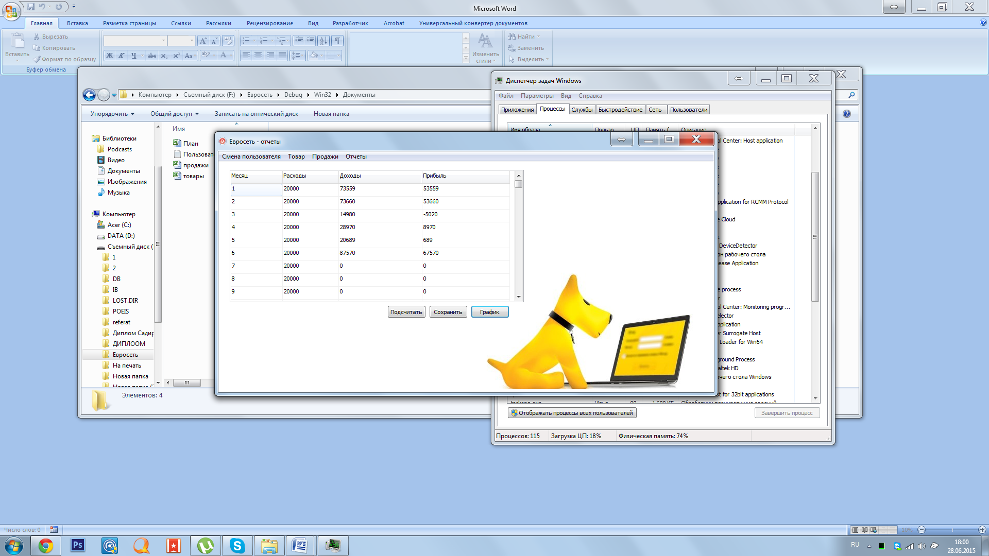Click month 1 cell in report table
989x556 pixels.
[x=256, y=189]
